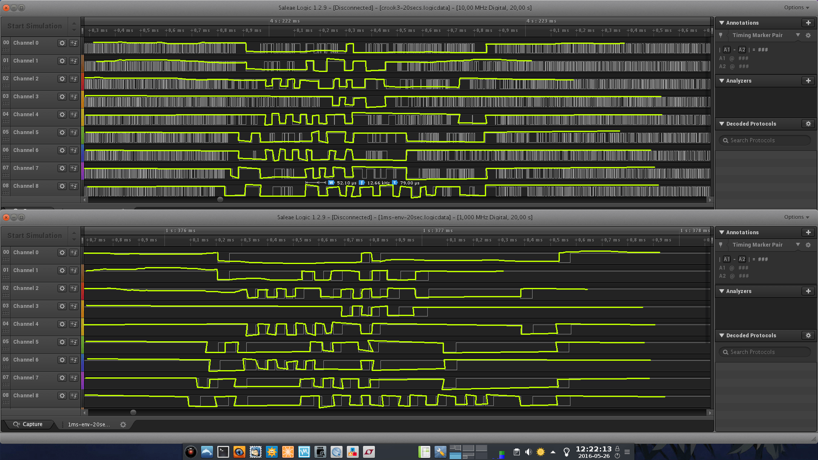
Task: Open Channel 5 settings gear in bottom window
Action: [62, 342]
